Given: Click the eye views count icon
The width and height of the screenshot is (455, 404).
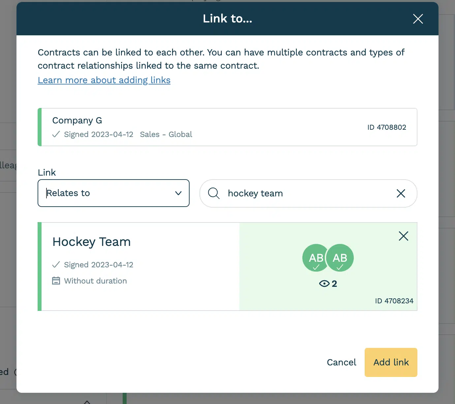Looking at the screenshot, I should tap(324, 284).
